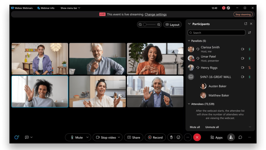Click the raise hand icon beside reactions
The height and width of the screenshot is (150, 266).
click(171, 137)
